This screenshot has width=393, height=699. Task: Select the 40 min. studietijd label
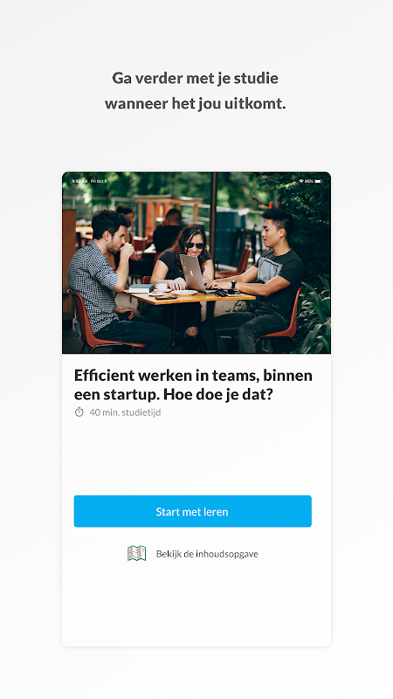pyautogui.click(x=125, y=412)
